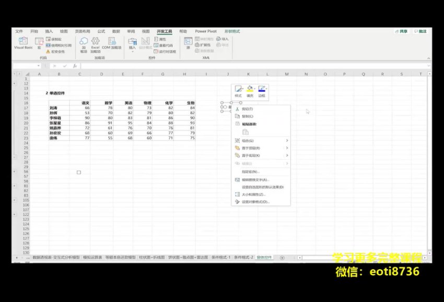The image size is (444, 302).
Task: Toggle 设计模式 (Design Mode) on
Action: [x=145, y=43]
